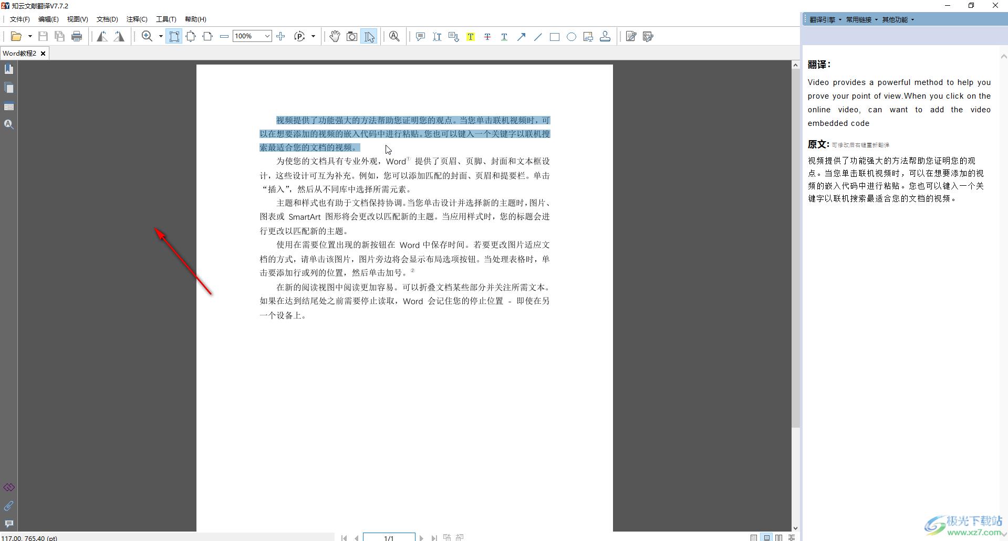Toggle Single Page Continuous layout in status bar

pos(767,537)
